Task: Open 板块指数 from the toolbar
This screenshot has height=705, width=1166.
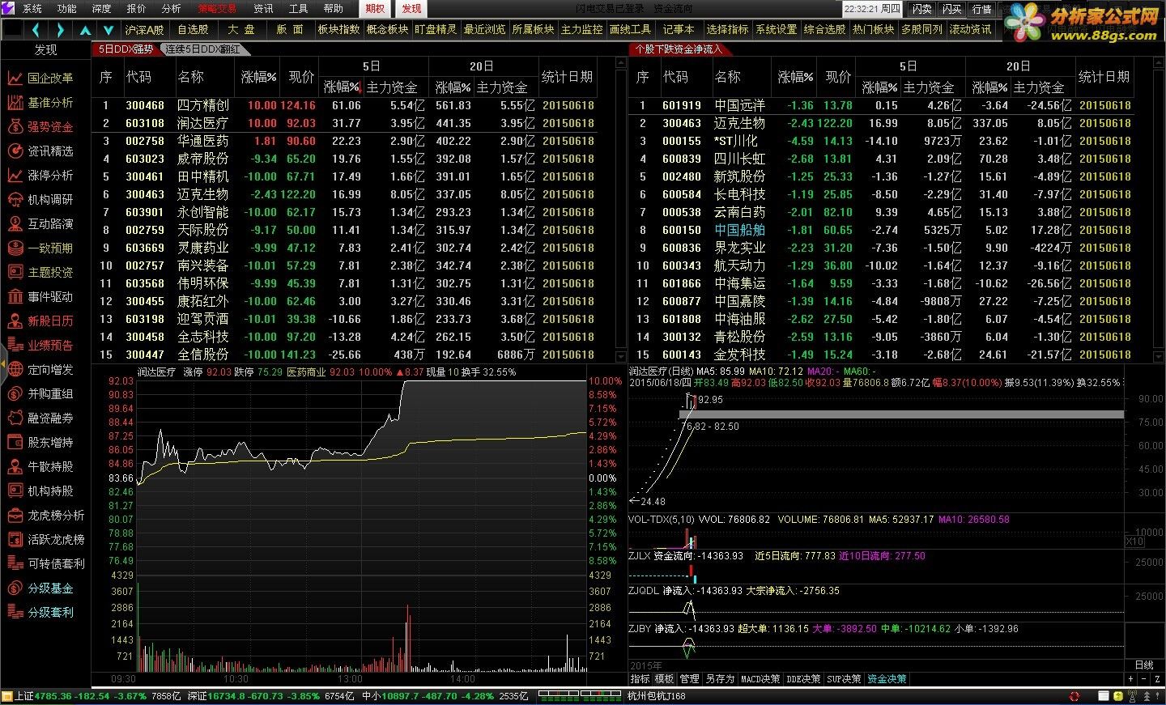Action: (338, 30)
